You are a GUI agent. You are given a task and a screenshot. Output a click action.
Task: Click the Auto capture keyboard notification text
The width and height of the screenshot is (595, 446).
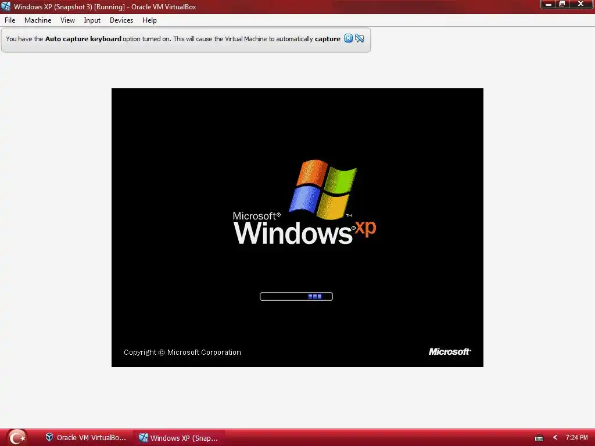click(x=173, y=39)
